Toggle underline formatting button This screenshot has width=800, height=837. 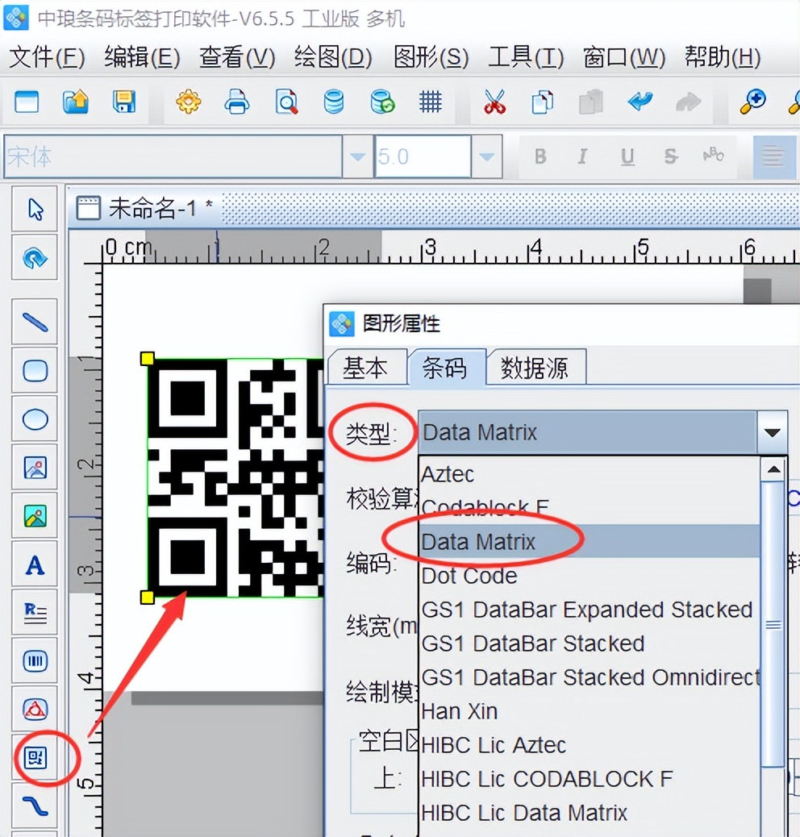coord(627,156)
